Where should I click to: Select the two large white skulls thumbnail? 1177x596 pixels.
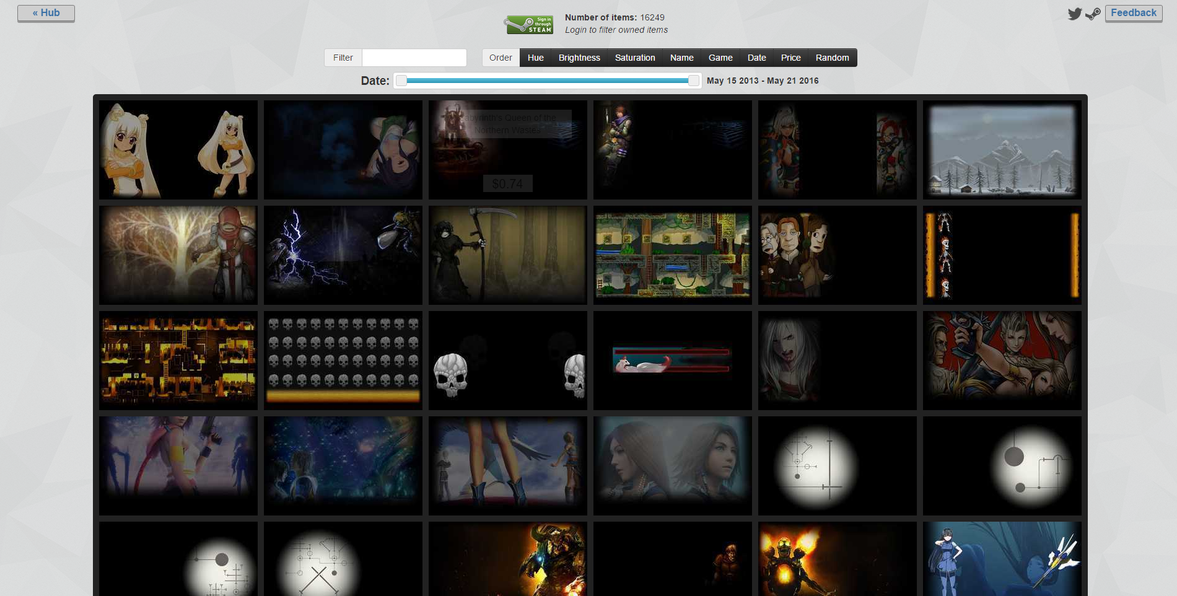click(508, 361)
